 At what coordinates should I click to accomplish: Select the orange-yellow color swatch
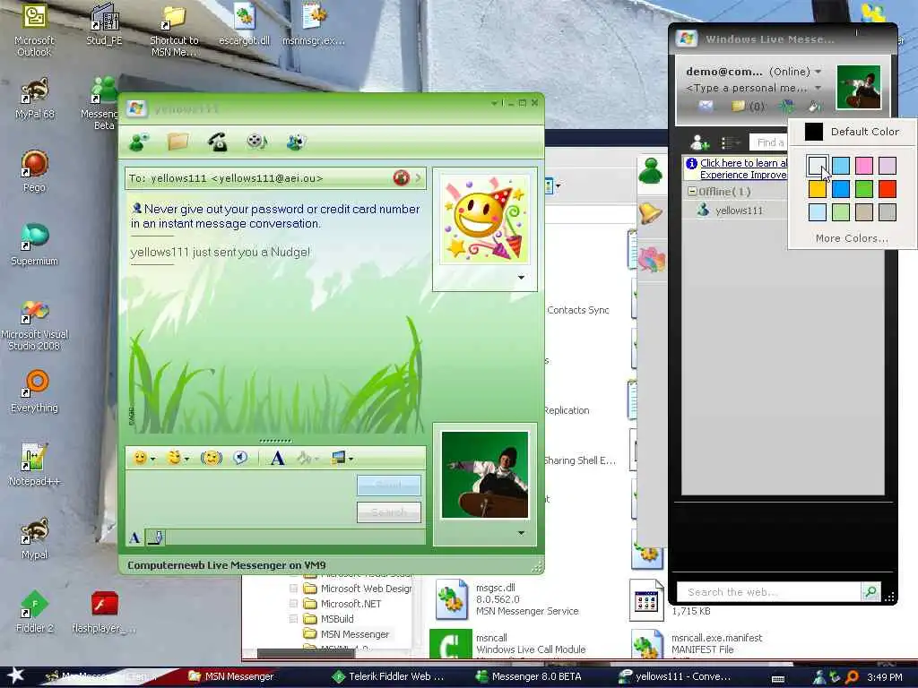click(x=818, y=189)
